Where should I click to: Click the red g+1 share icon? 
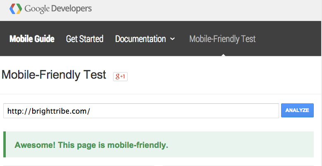tap(121, 77)
